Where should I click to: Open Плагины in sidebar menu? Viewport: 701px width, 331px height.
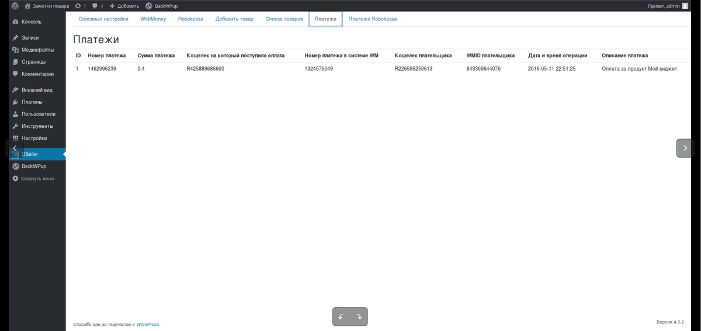[32, 102]
